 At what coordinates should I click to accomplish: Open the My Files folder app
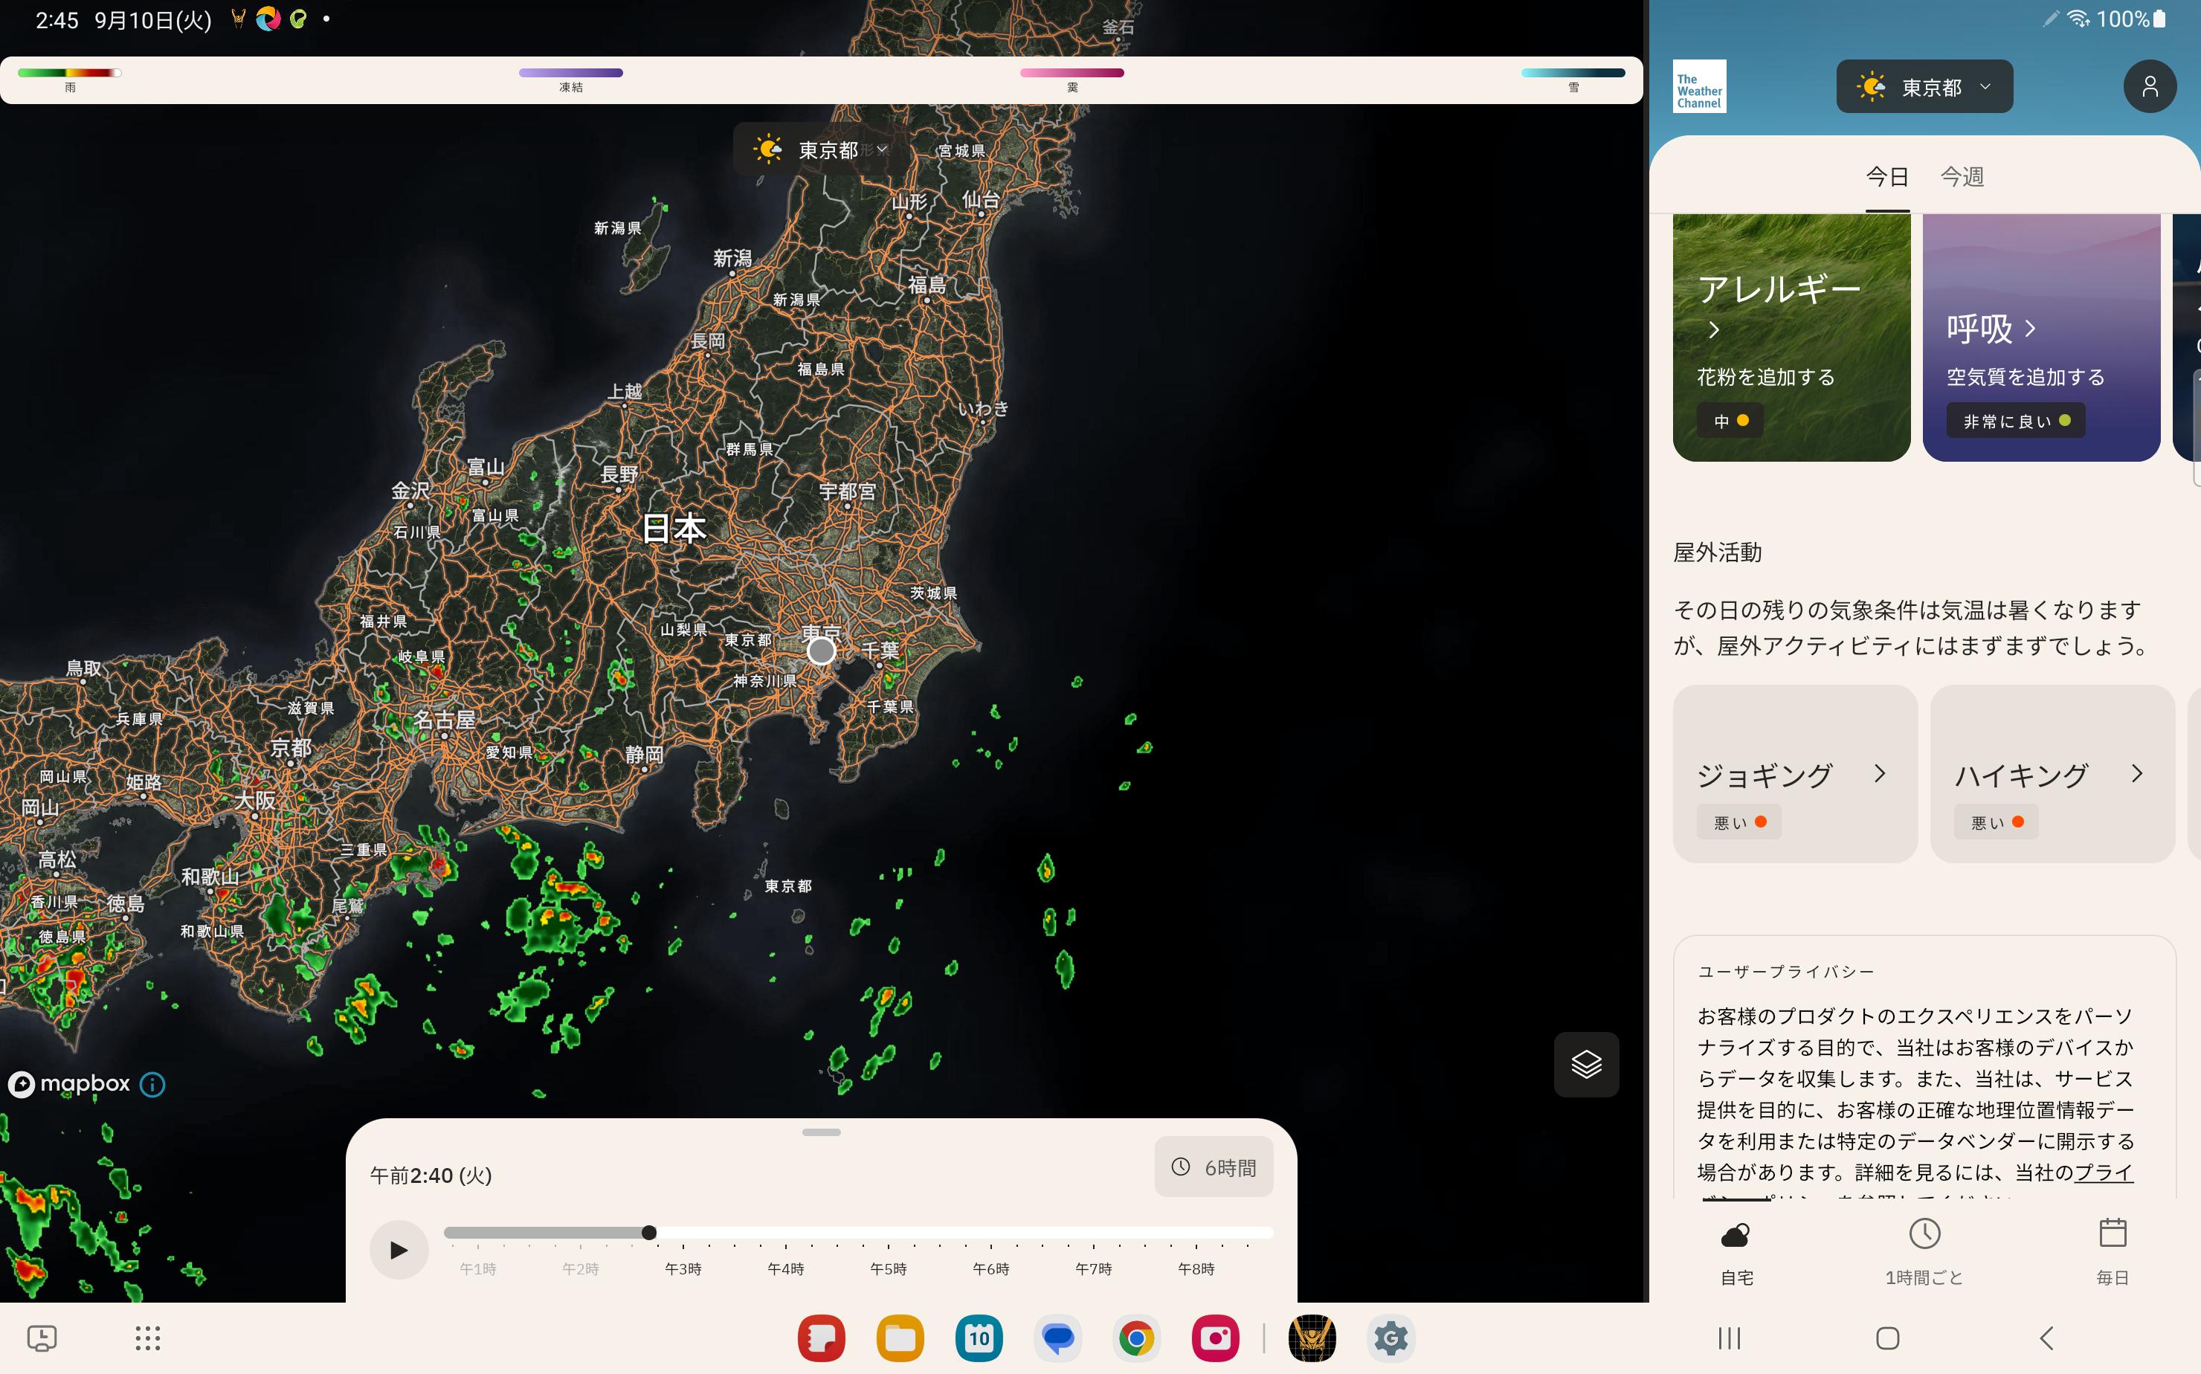(900, 1338)
